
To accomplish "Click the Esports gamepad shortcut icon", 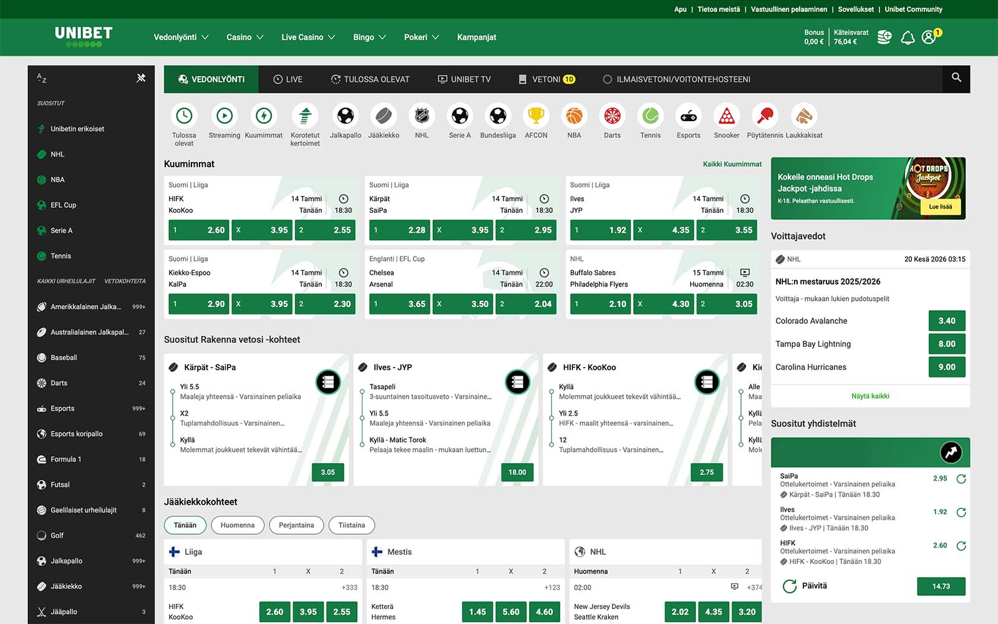I will (x=688, y=116).
